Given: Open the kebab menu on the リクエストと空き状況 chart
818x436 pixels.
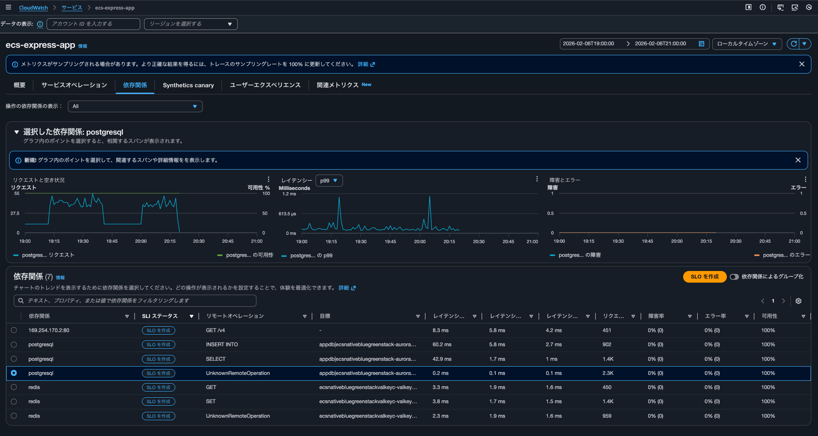Looking at the screenshot, I should (x=269, y=179).
